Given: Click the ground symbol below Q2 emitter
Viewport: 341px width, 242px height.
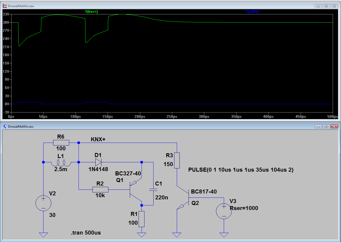Looking at the screenshot, I should click(177, 235).
